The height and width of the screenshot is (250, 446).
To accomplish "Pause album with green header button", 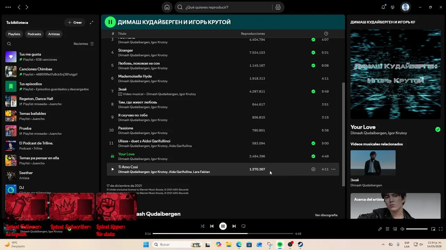I will click(110, 22).
